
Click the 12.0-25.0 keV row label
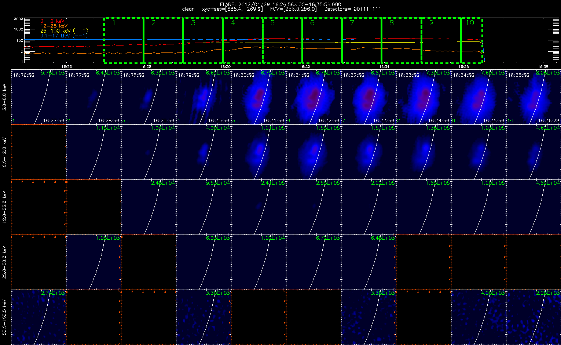pyautogui.click(x=4, y=207)
